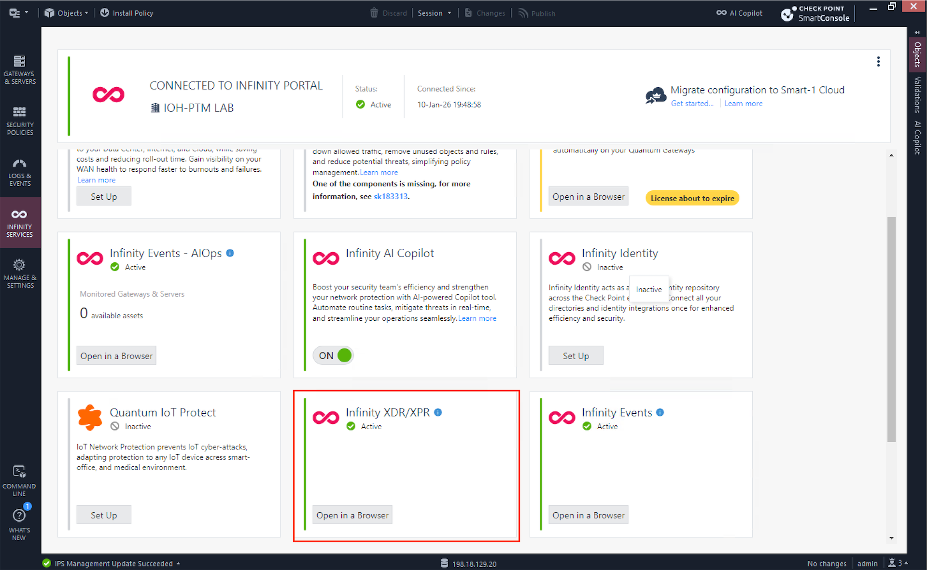Open Infinity XDR/XPR in a browser
Image resolution: width=927 pixels, height=570 pixels.
(352, 515)
